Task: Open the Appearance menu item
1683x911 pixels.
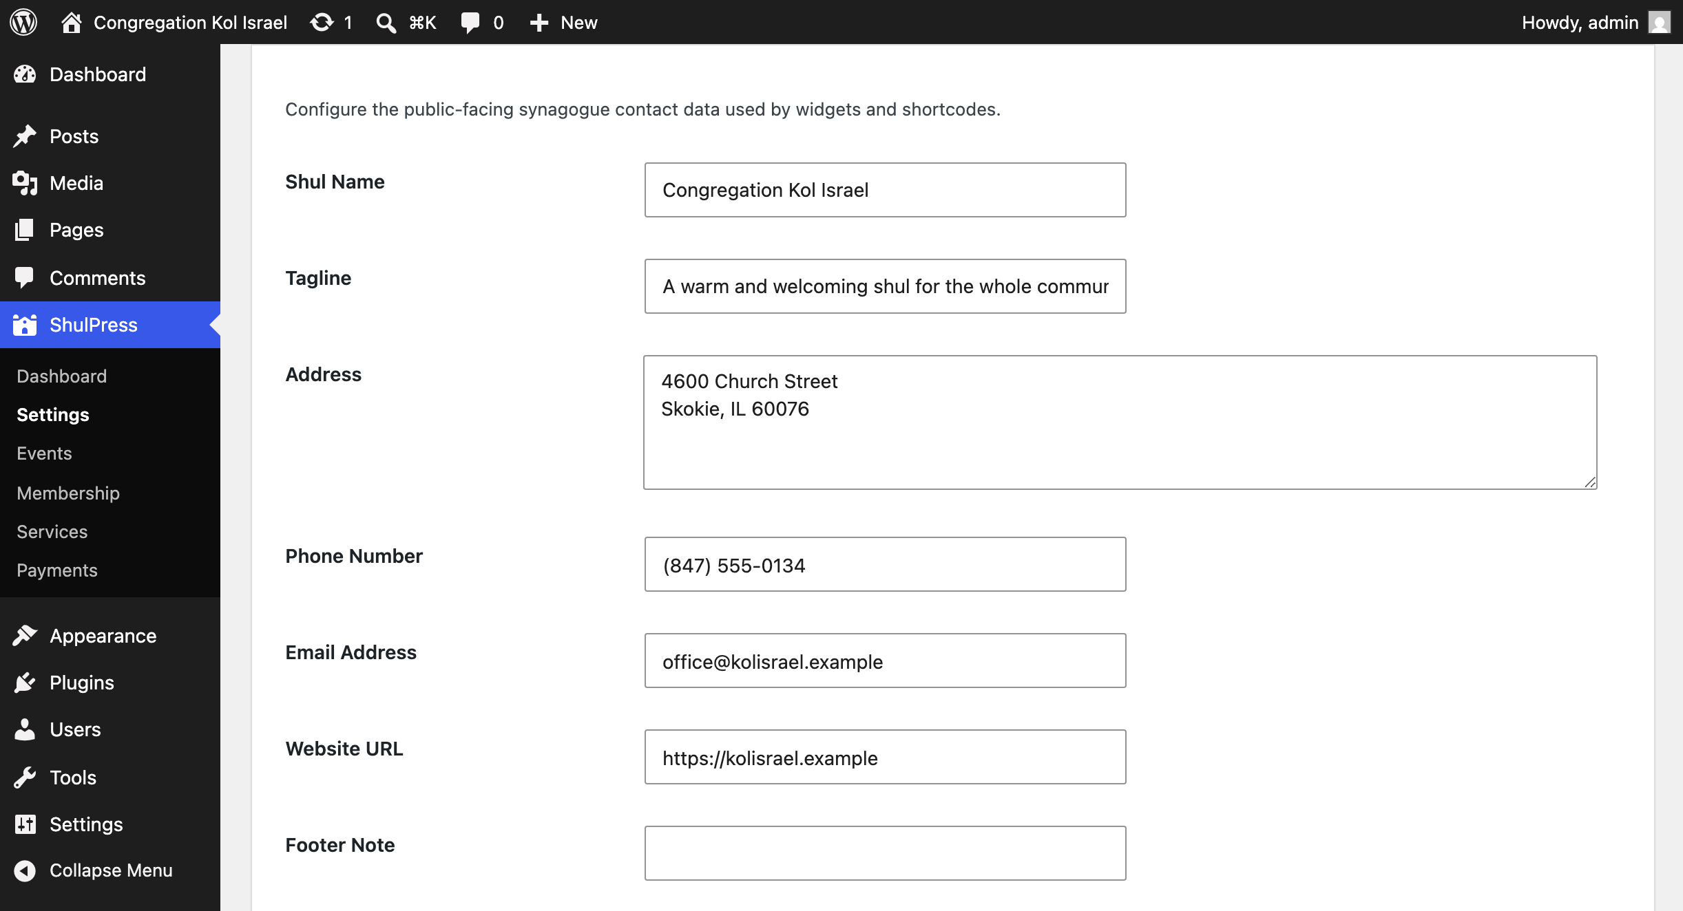Action: coord(110,636)
